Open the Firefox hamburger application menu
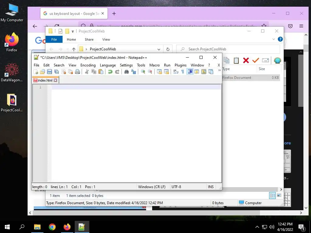The image size is (311, 233). coord(301,26)
